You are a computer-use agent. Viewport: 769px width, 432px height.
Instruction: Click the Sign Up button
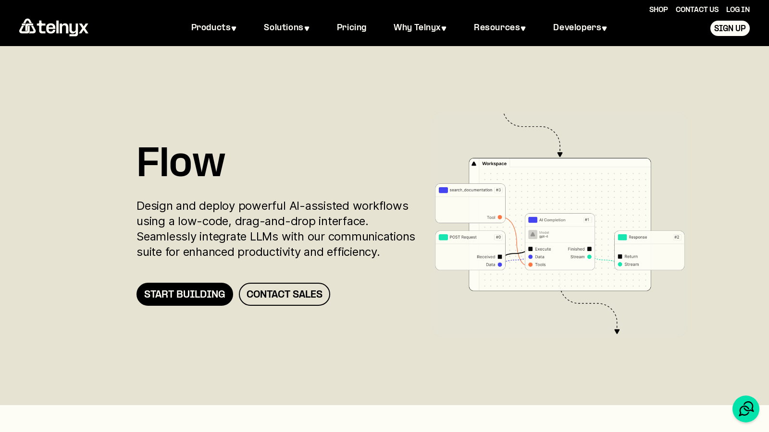(730, 28)
